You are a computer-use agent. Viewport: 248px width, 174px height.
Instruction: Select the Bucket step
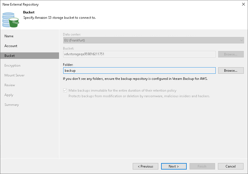click(30, 56)
